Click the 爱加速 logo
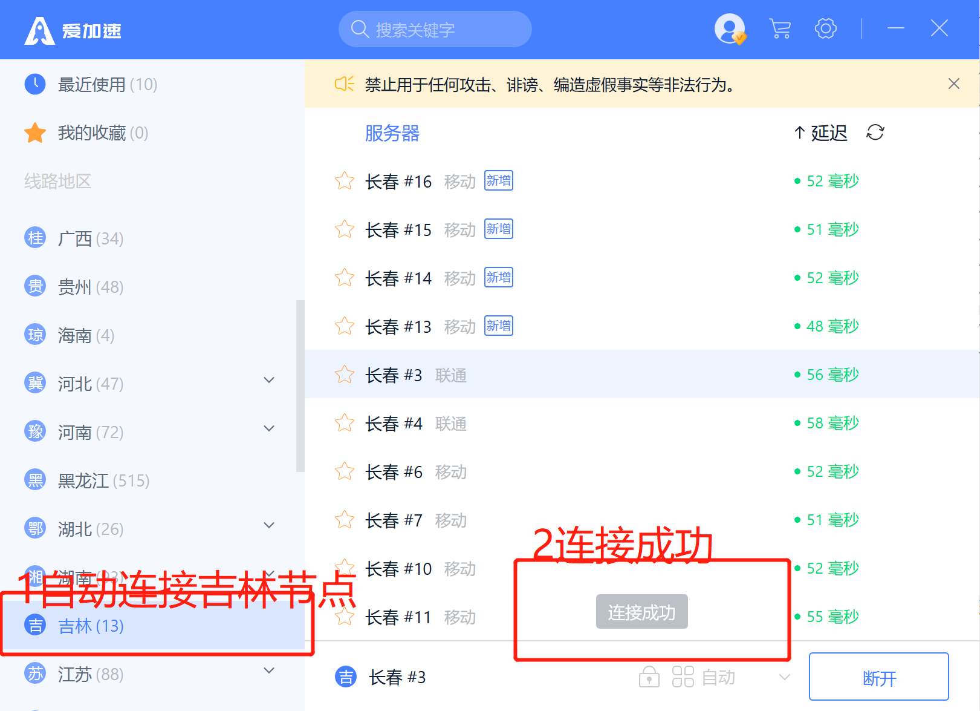Screen dimensions: 980x711 [73, 30]
